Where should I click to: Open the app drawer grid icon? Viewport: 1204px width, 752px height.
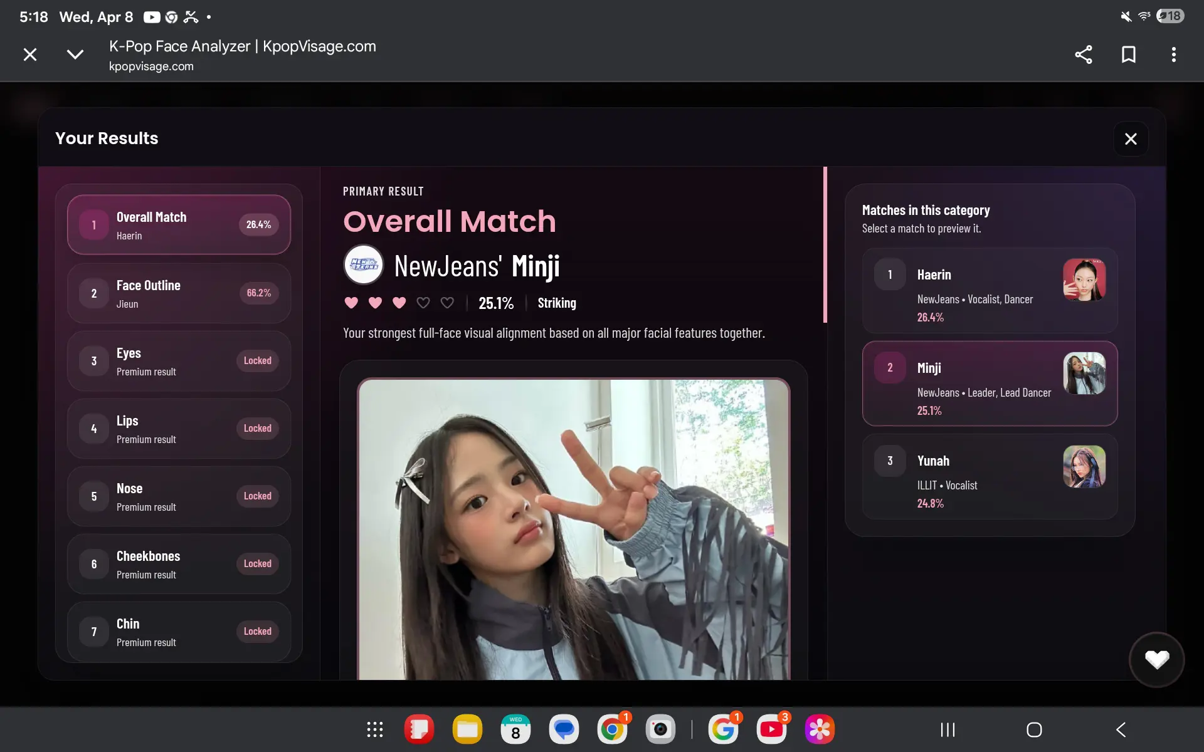point(375,729)
